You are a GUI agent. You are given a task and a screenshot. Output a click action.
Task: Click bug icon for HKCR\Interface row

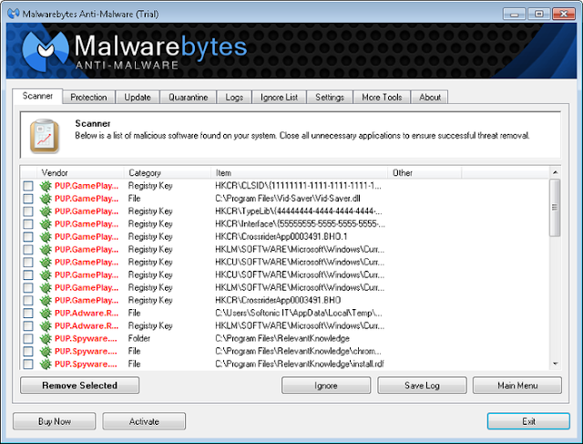coord(46,224)
